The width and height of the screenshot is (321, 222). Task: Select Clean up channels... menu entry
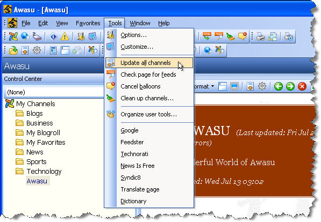[x=149, y=98]
